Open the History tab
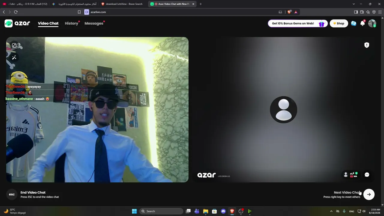This screenshot has height=216, width=384. [71, 23]
